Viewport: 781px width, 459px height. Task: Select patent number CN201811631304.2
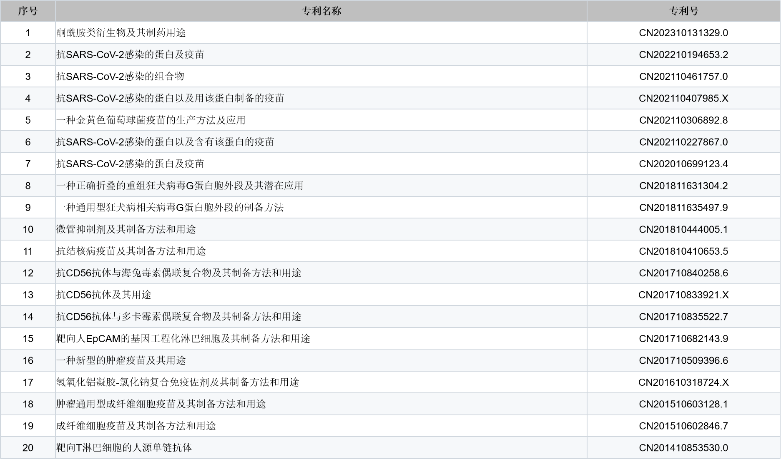click(683, 186)
